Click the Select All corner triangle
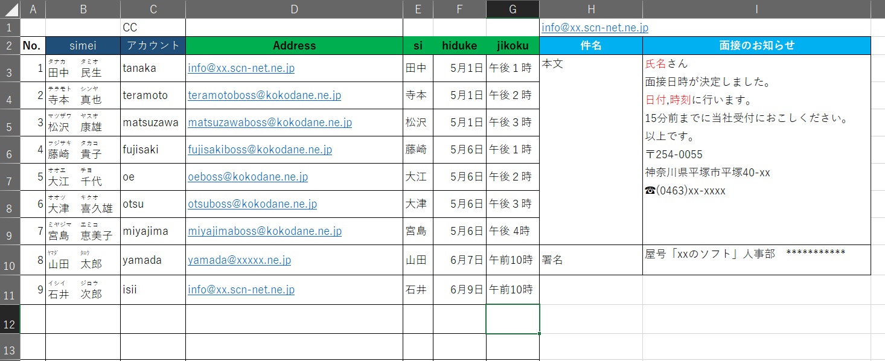The image size is (885, 361). pos(10,9)
